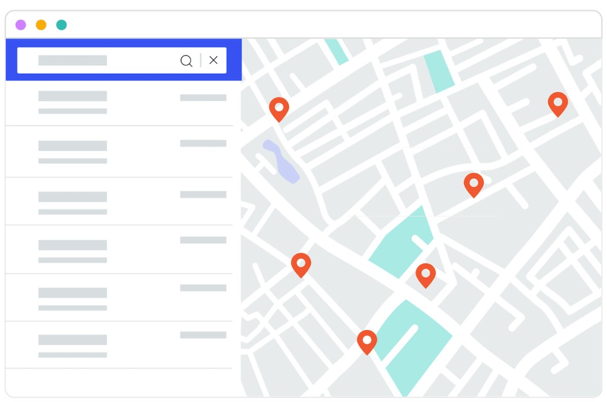This screenshot has height=402, width=607.
Task: Focus the search input field
Action: pyautogui.click(x=122, y=60)
